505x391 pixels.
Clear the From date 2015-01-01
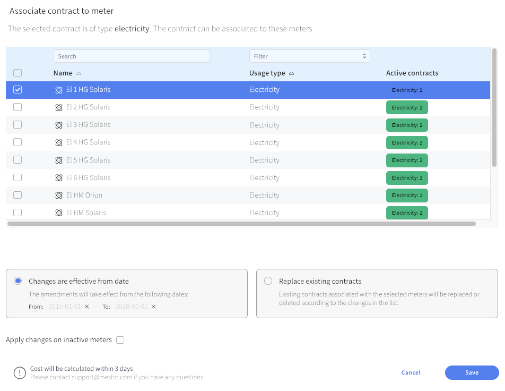pos(86,307)
